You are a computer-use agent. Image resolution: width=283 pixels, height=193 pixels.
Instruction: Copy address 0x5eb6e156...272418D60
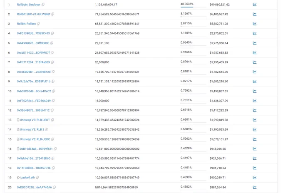point(53,158)
